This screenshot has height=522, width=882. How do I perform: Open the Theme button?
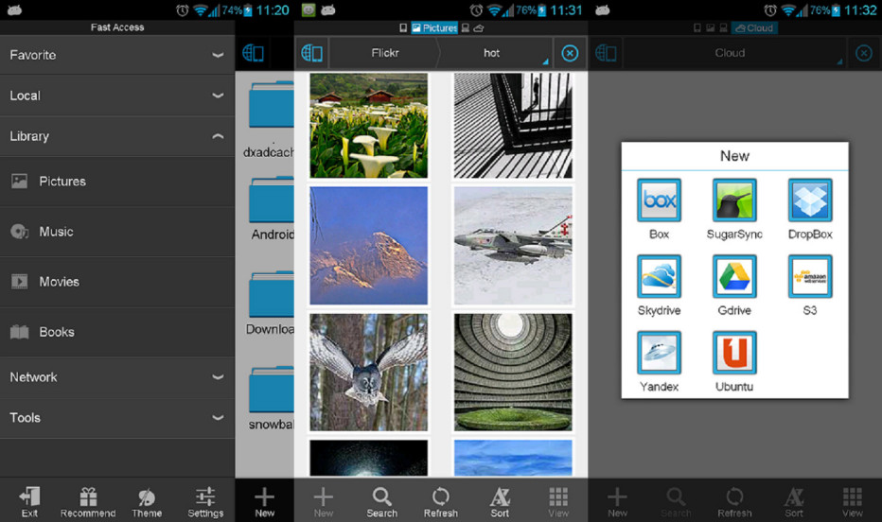147,502
